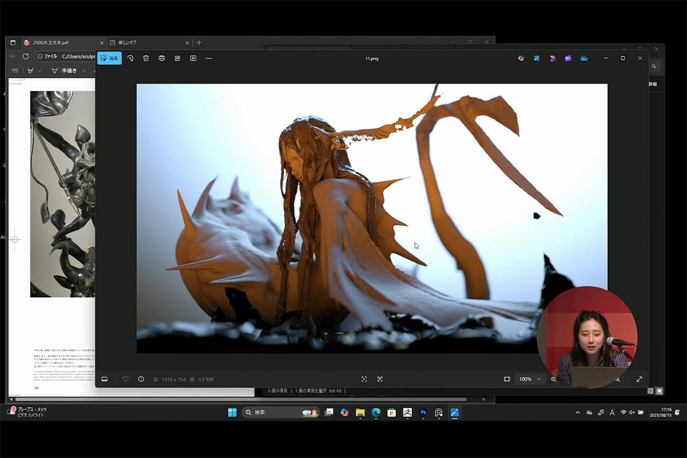Click the 編集 (Edit) button in Photos
The width and height of the screenshot is (687, 458).
click(109, 58)
